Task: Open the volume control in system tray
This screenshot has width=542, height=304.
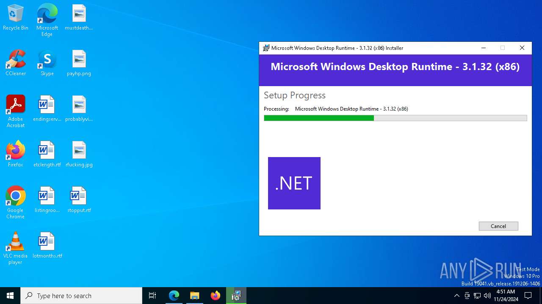Action: click(487, 296)
